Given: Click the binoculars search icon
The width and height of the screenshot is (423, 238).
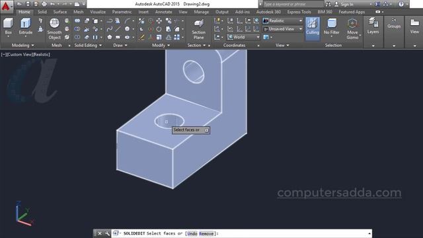Looking at the screenshot, I should (x=328, y=4).
